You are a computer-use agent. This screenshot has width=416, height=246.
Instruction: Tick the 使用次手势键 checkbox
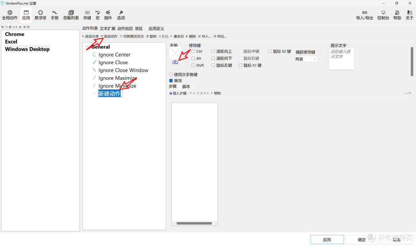pos(171,75)
